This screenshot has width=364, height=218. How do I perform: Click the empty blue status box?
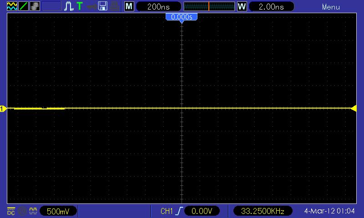pos(51,6)
